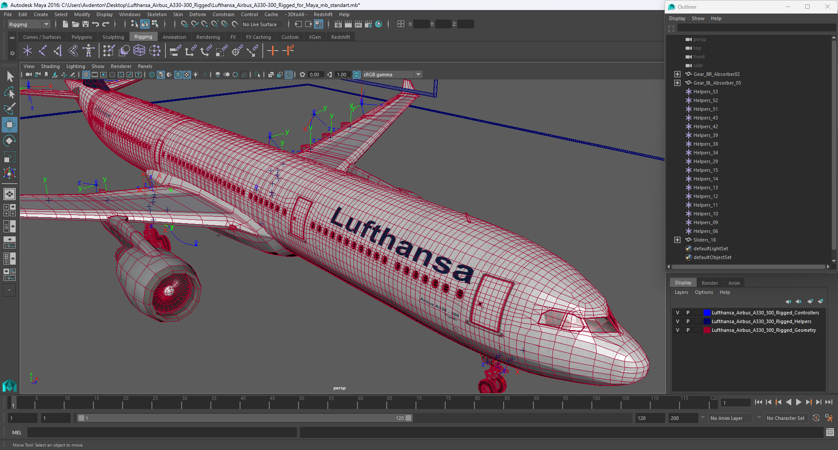
Task: Open Render Settings clapper-gear icon
Action: [368, 24]
